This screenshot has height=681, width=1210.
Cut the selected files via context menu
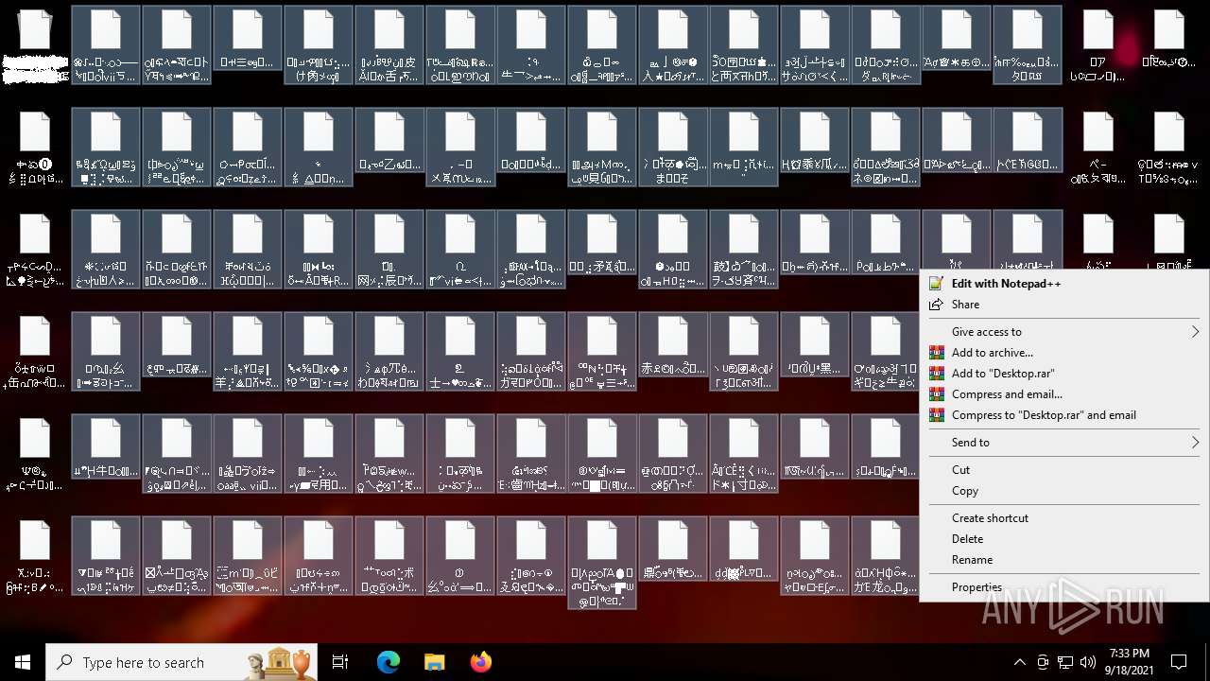pos(1063,469)
